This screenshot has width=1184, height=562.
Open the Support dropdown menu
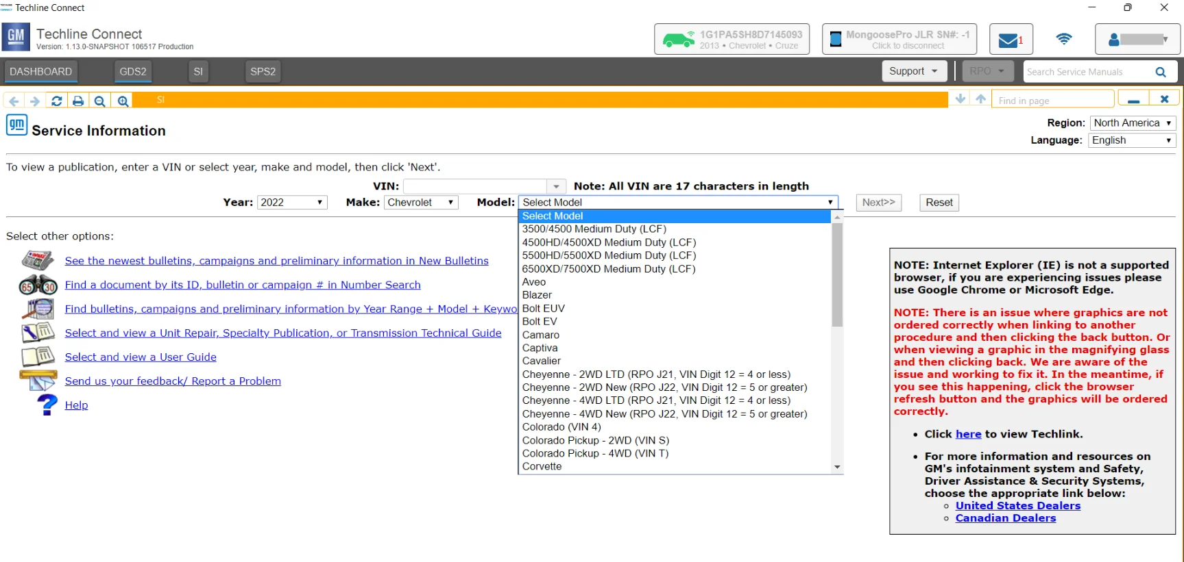[913, 71]
